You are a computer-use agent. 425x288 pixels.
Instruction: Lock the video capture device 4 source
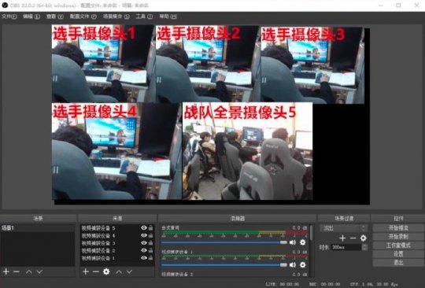[150, 235]
